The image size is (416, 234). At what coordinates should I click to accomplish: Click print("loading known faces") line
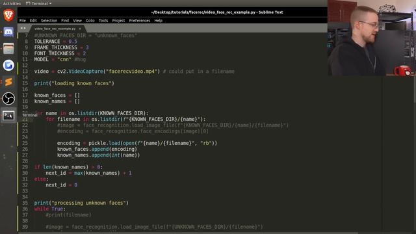pyautogui.click(x=74, y=83)
